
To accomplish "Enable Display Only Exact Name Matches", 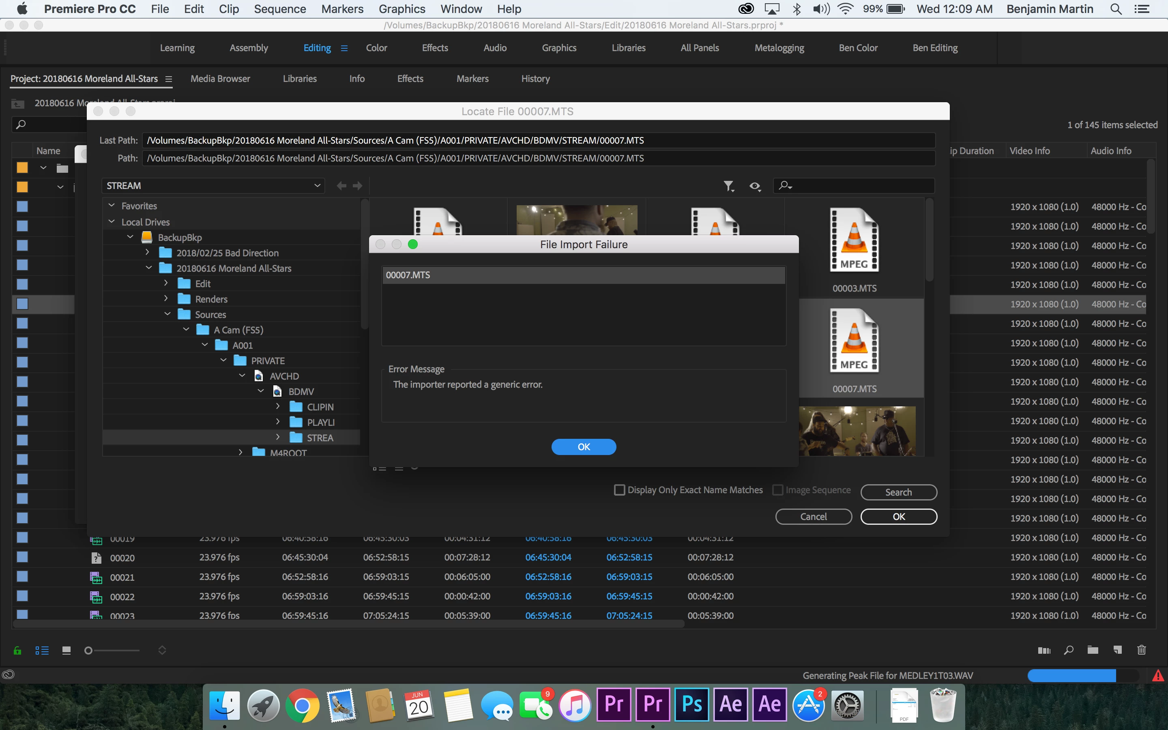I will tap(619, 490).
